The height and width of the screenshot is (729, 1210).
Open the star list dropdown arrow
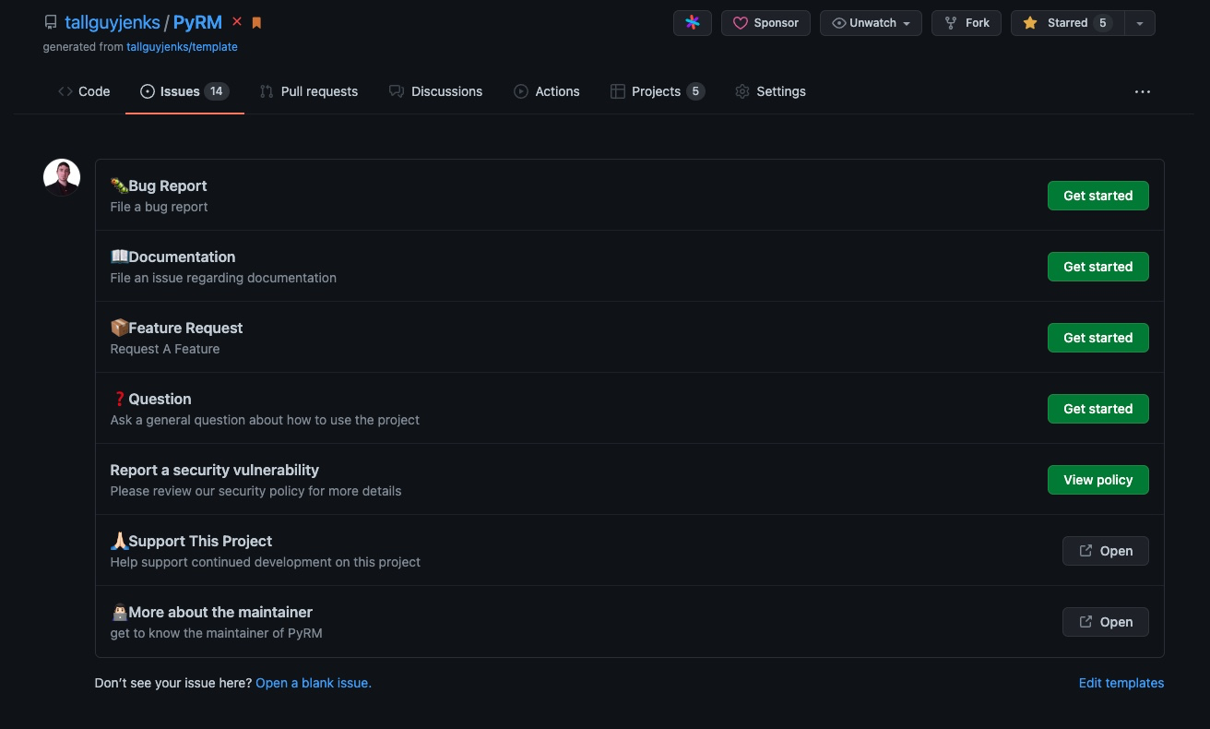(1141, 22)
